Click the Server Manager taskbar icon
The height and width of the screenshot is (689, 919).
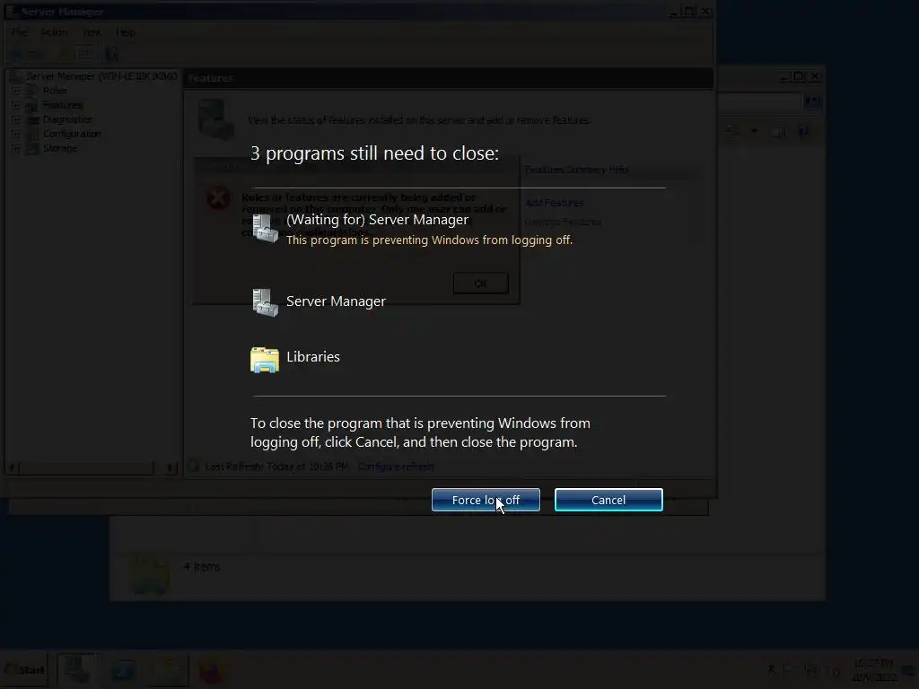77,669
